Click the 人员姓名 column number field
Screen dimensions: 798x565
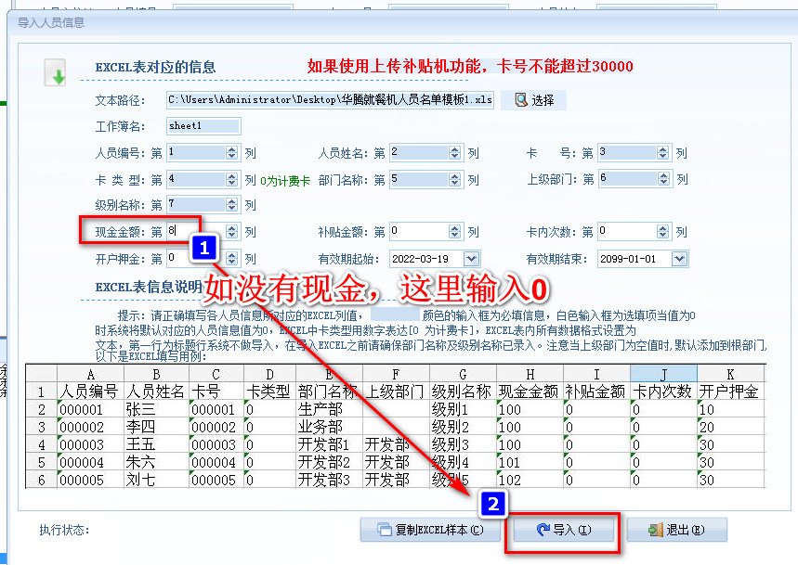pos(419,152)
